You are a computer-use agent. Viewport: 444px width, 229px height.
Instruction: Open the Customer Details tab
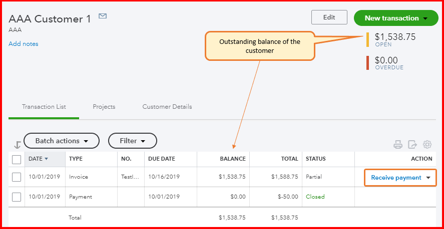coord(167,107)
